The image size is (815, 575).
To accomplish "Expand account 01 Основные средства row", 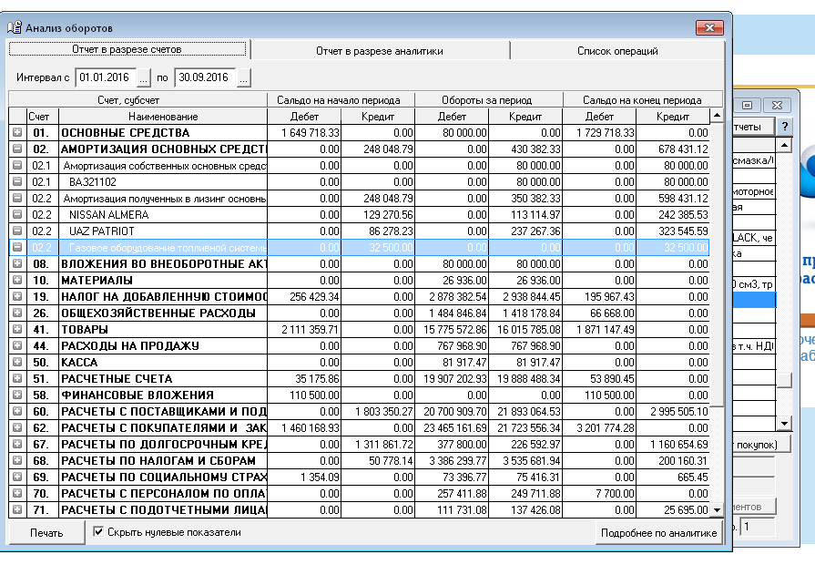I will click(17, 133).
